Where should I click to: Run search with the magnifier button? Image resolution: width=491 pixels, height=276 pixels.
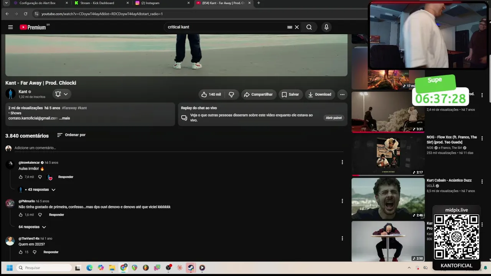[x=309, y=27]
